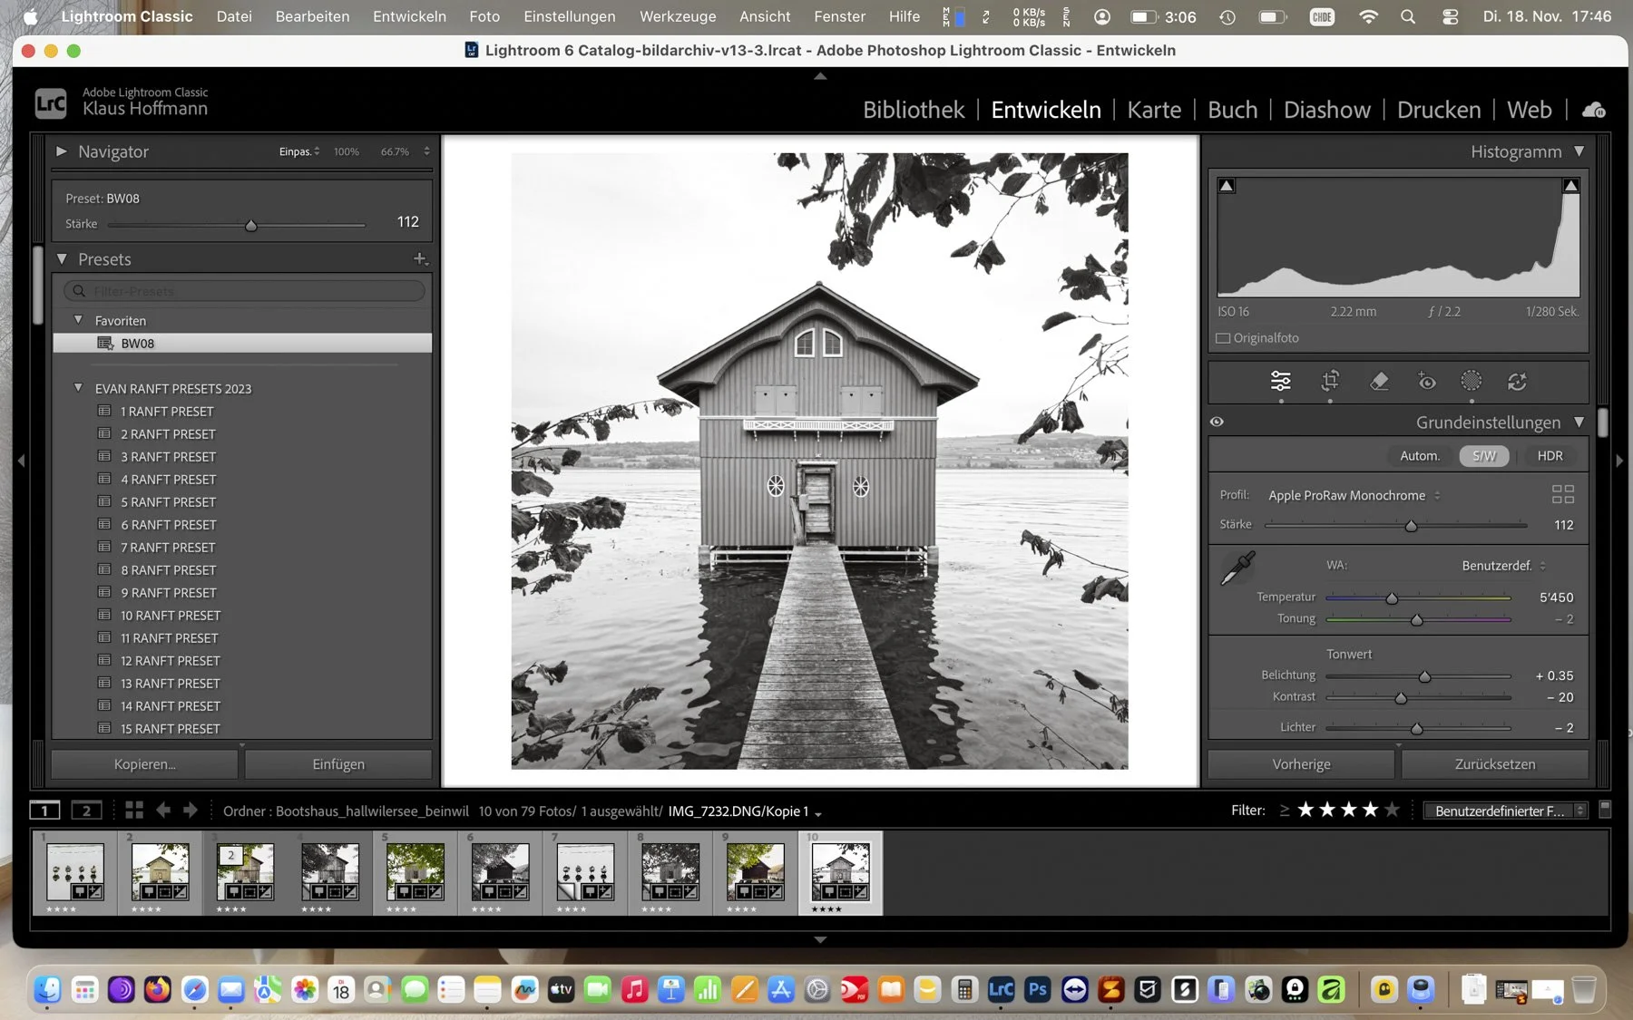Switch treatment to S/W
1633x1020 pixels.
tap(1484, 456)
